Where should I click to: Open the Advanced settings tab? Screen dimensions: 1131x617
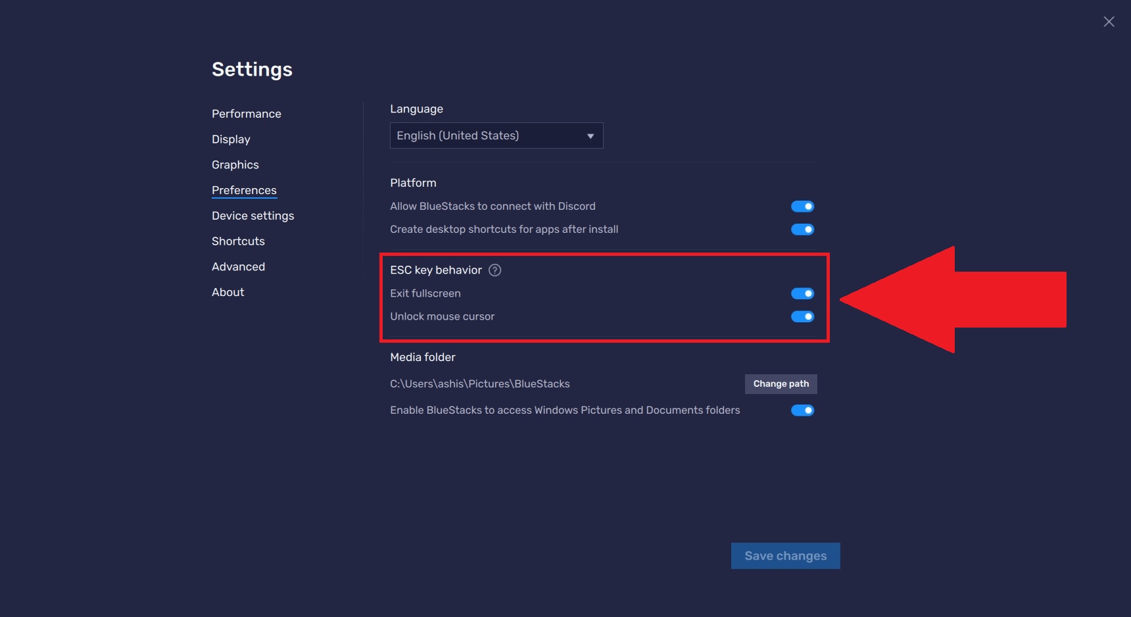tap(238, 266)
